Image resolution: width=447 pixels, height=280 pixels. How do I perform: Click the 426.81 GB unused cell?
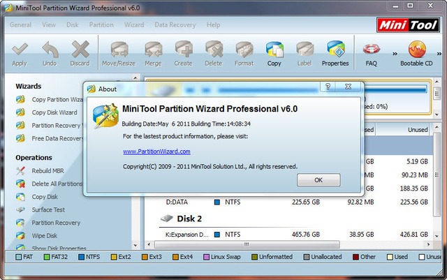[x=414, y=235]
